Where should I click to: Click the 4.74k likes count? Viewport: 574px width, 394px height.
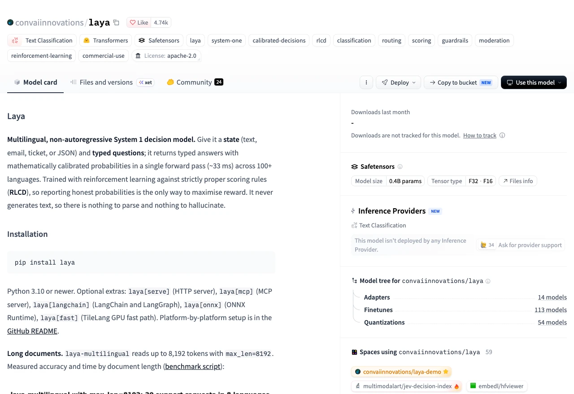click(161, 22)
